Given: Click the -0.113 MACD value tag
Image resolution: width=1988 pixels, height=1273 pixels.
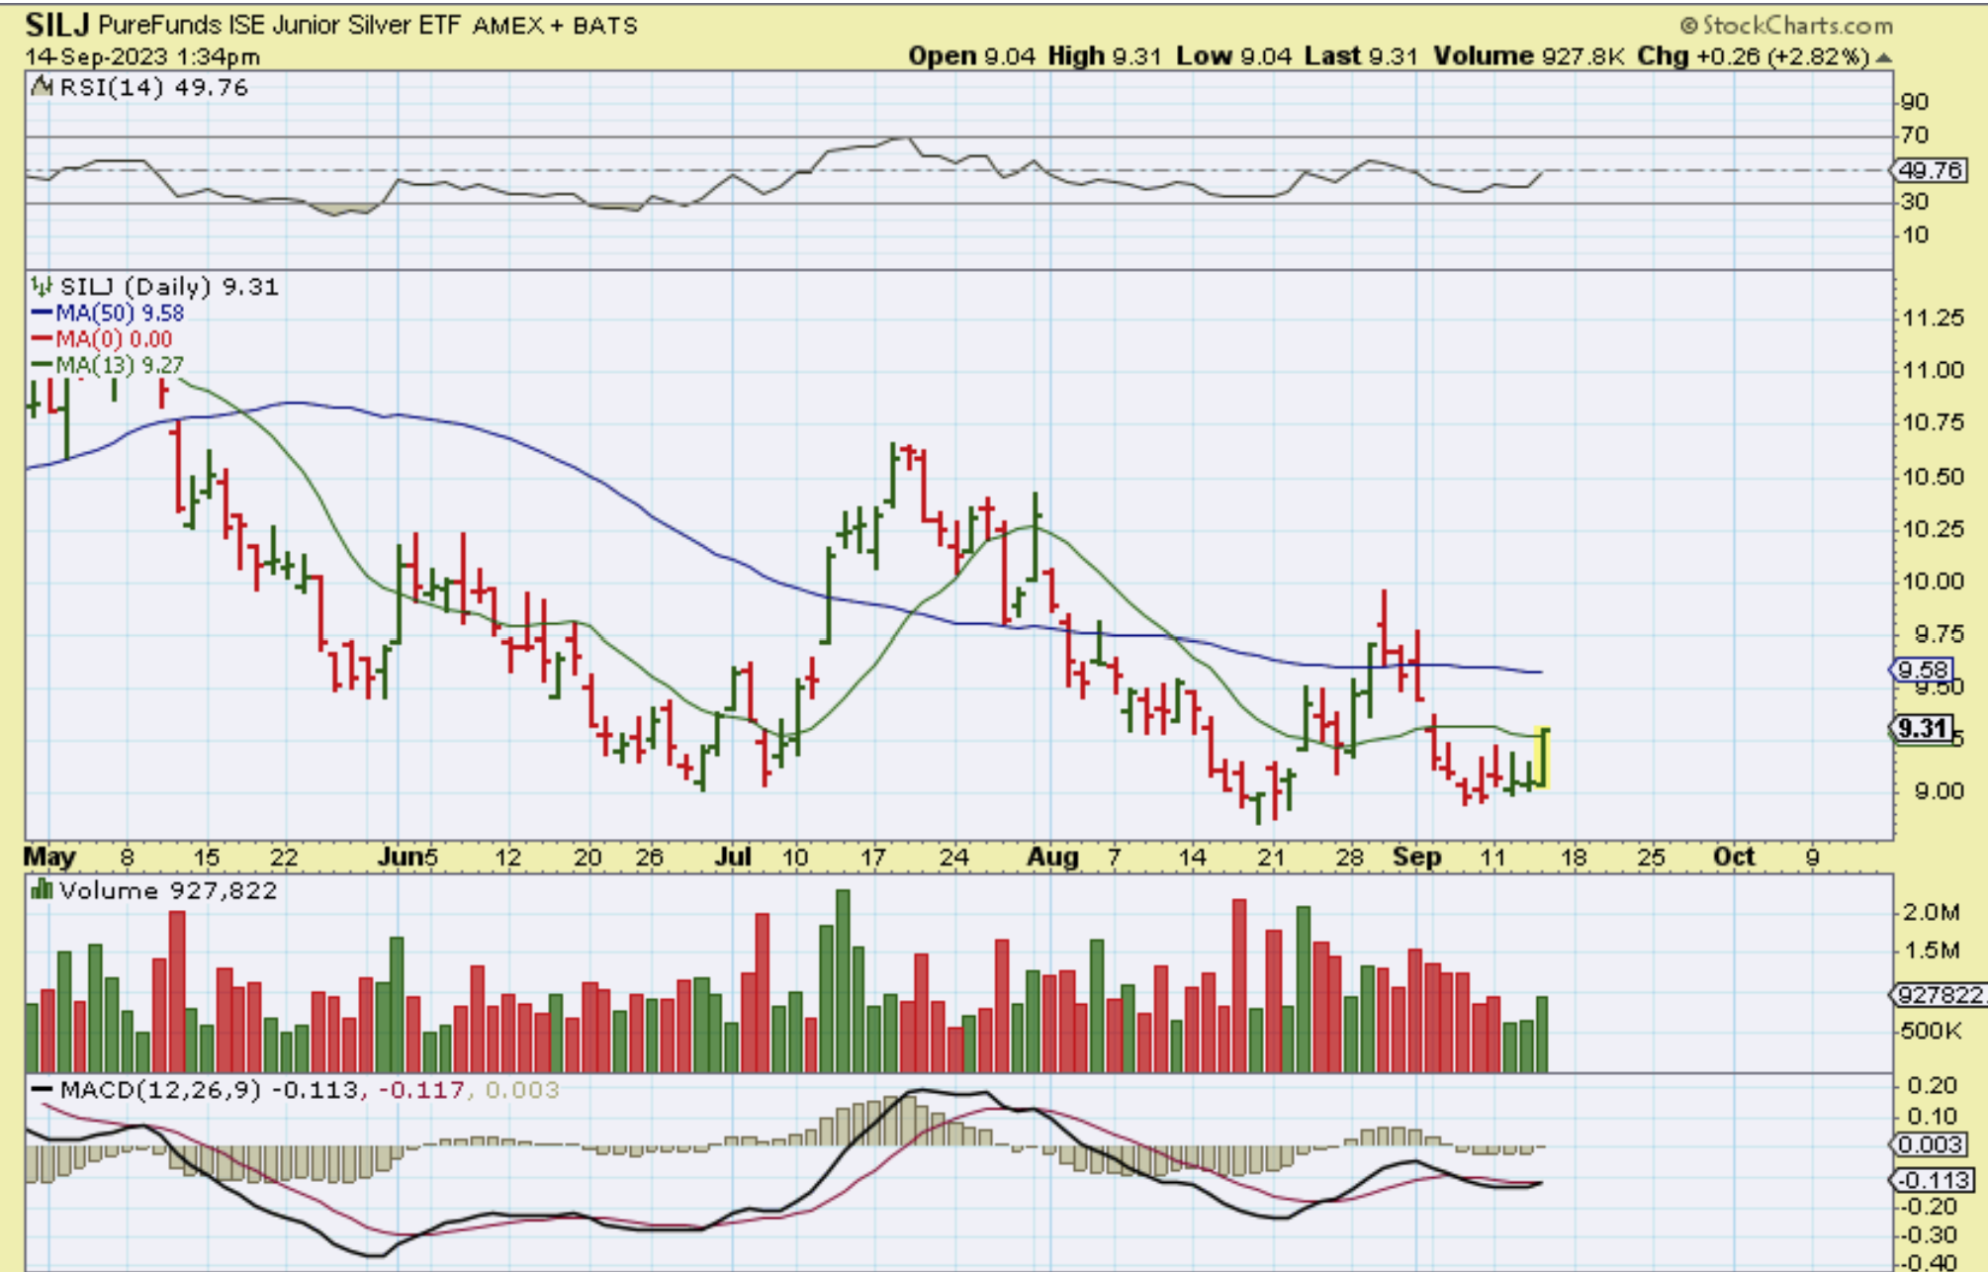Looking at the screenshot, I should click(1932, 1180).
